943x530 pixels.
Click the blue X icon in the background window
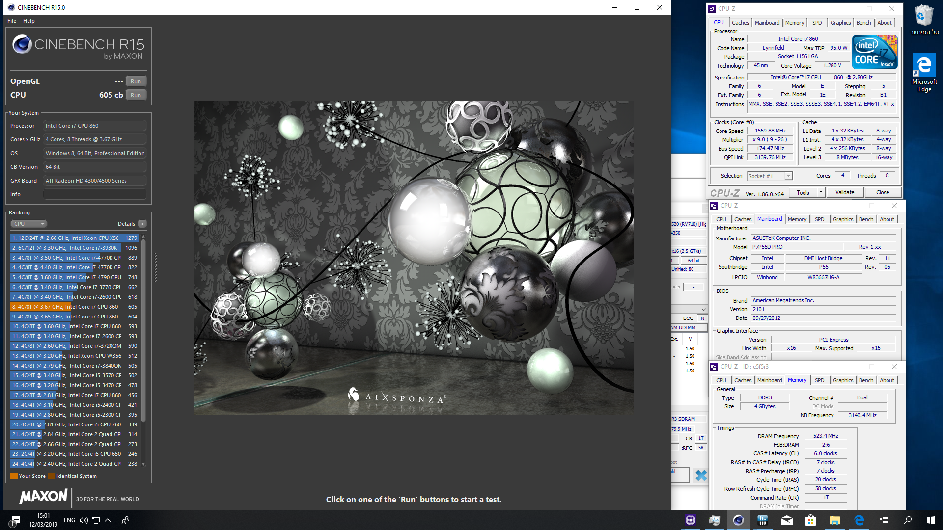pos(701,475)
